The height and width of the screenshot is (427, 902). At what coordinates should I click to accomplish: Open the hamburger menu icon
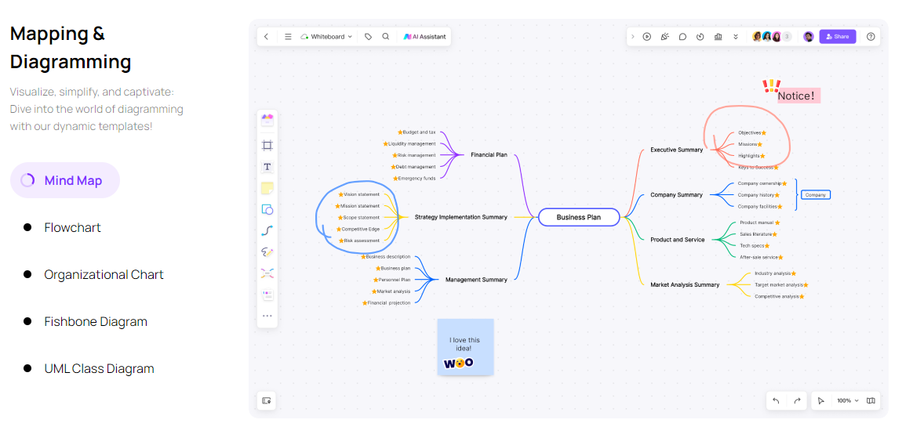(x=288, y=37)
